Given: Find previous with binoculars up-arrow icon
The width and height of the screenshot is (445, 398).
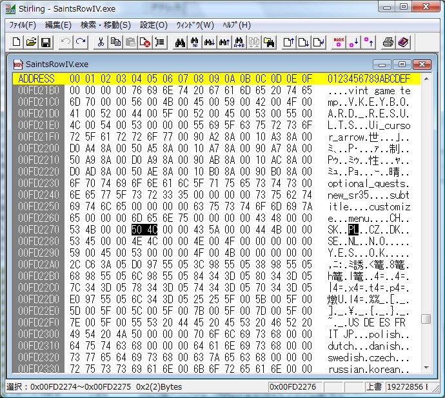Looking at the screenshot, I should pos(224,43).
